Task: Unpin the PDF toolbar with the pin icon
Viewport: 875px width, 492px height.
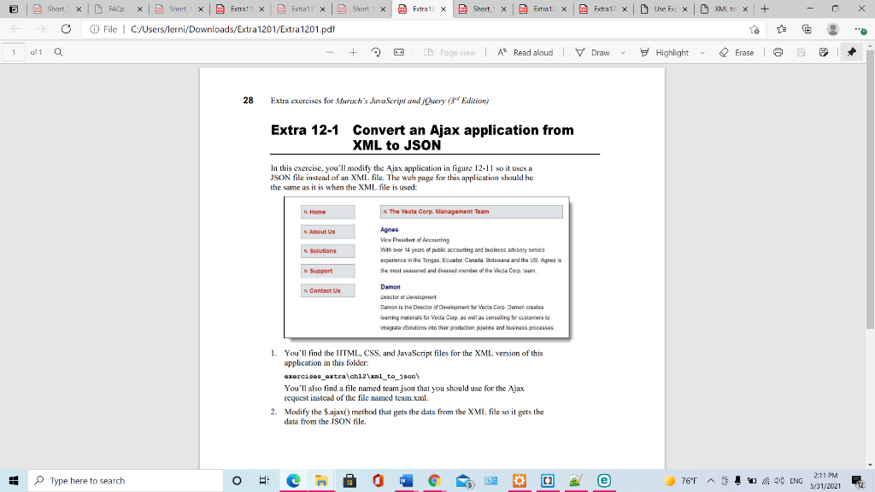Action: click(851, 52)
